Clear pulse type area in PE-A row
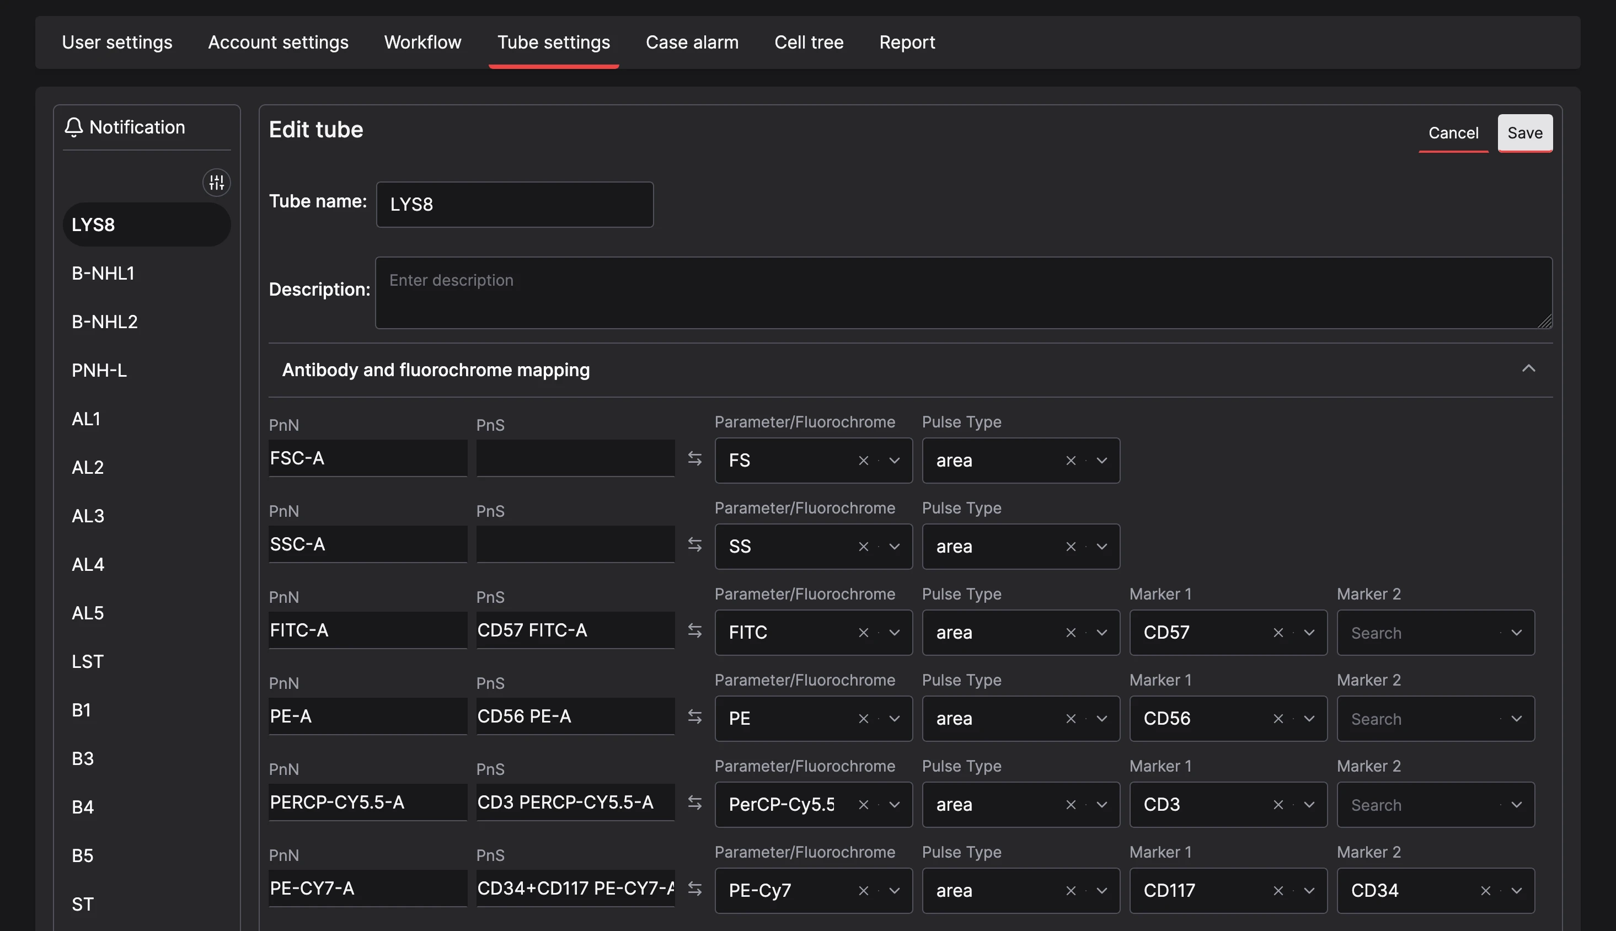The image size is (1616, 931). pyautogui.click(x=1071, y=719)
